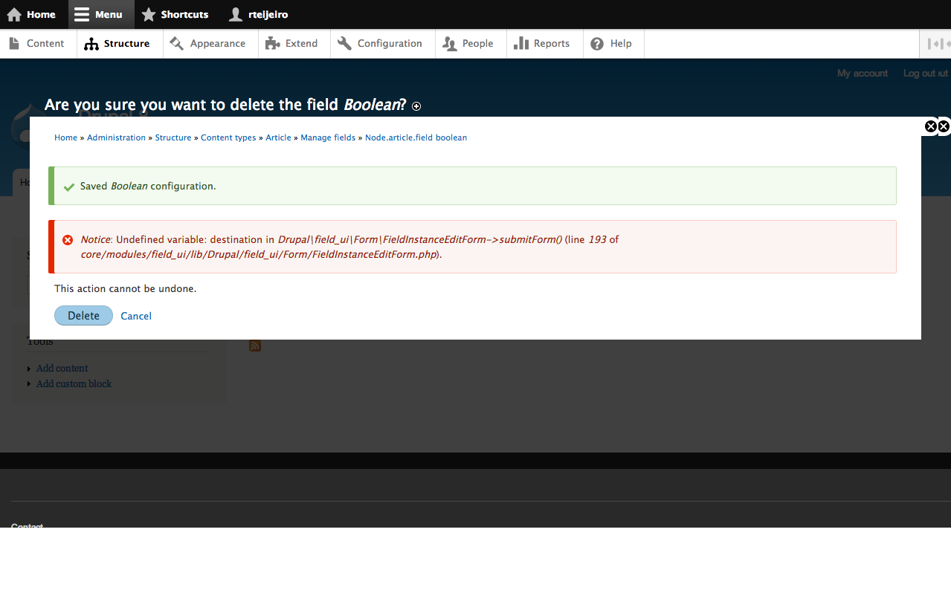Open the Content admin section
The image size is (951, 593).
tap(38, 44)
